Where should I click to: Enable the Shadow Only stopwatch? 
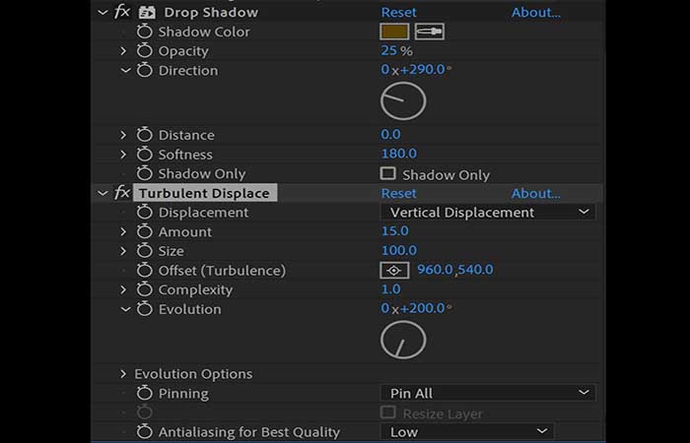[x=144, y=173]
